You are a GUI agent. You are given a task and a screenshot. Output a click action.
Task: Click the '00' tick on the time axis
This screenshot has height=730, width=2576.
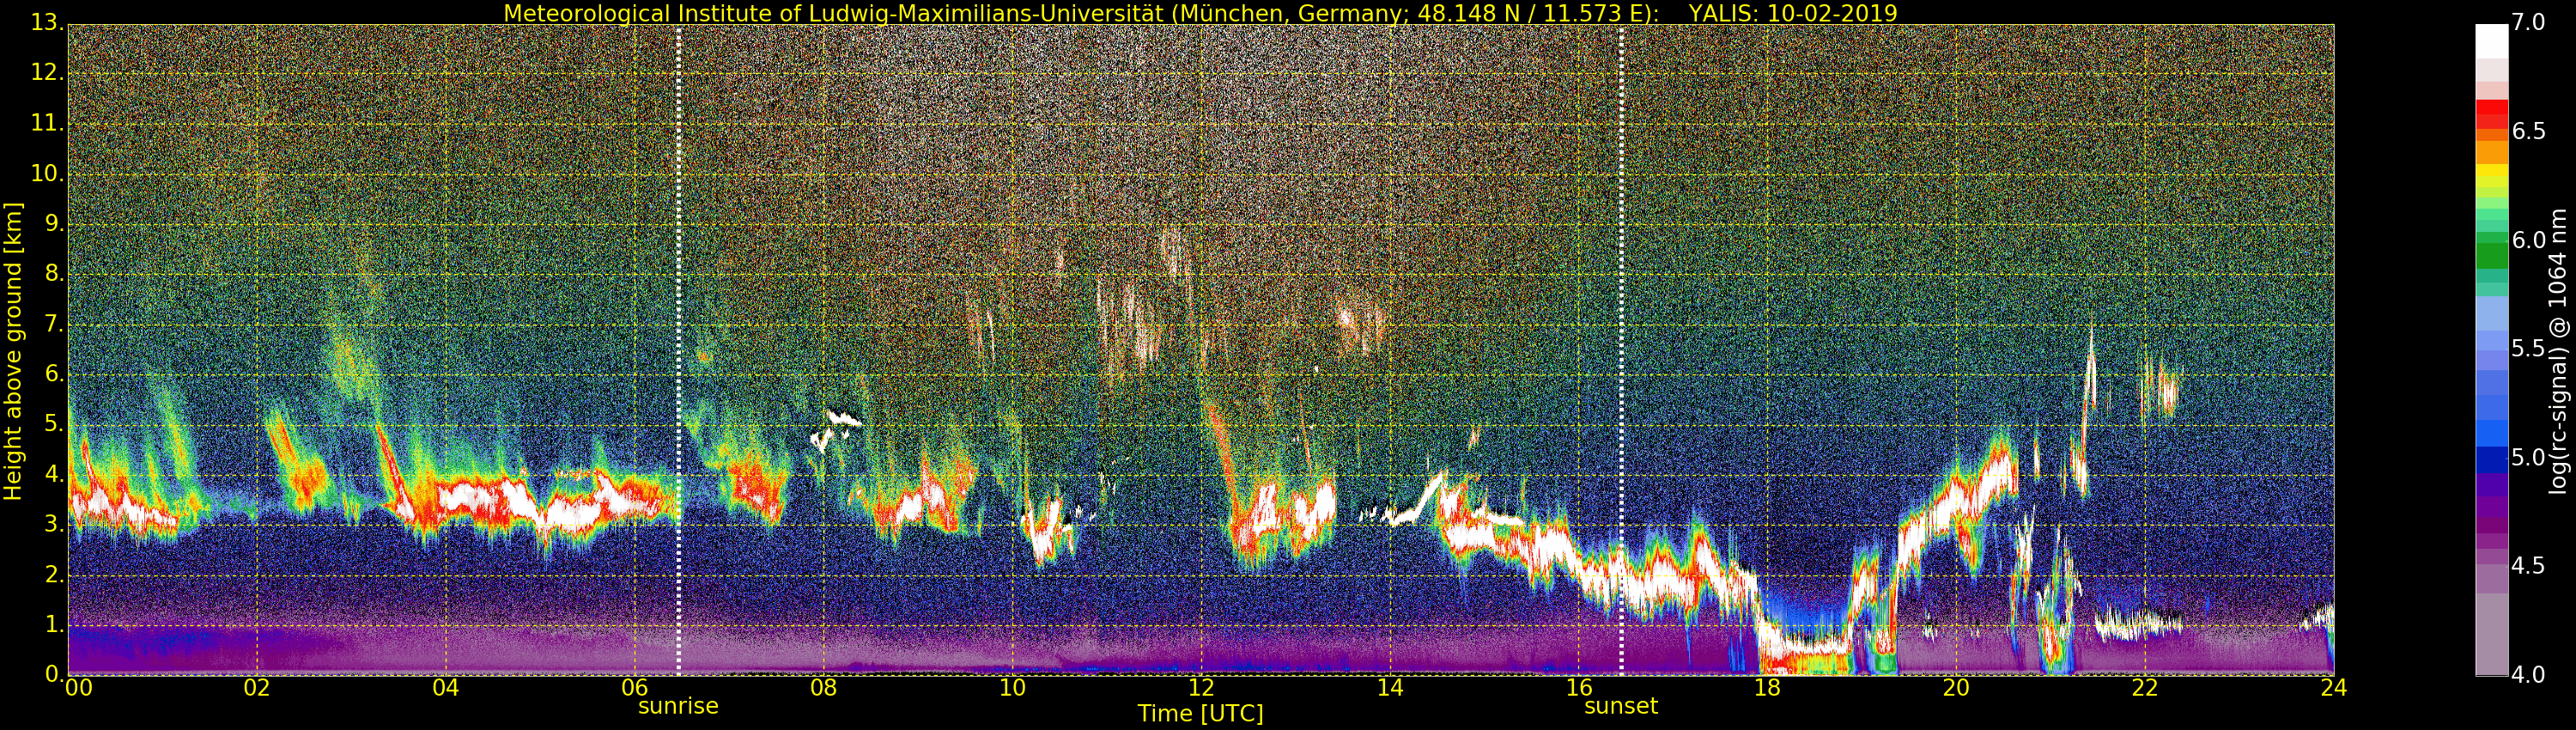(x=78, y=688)
